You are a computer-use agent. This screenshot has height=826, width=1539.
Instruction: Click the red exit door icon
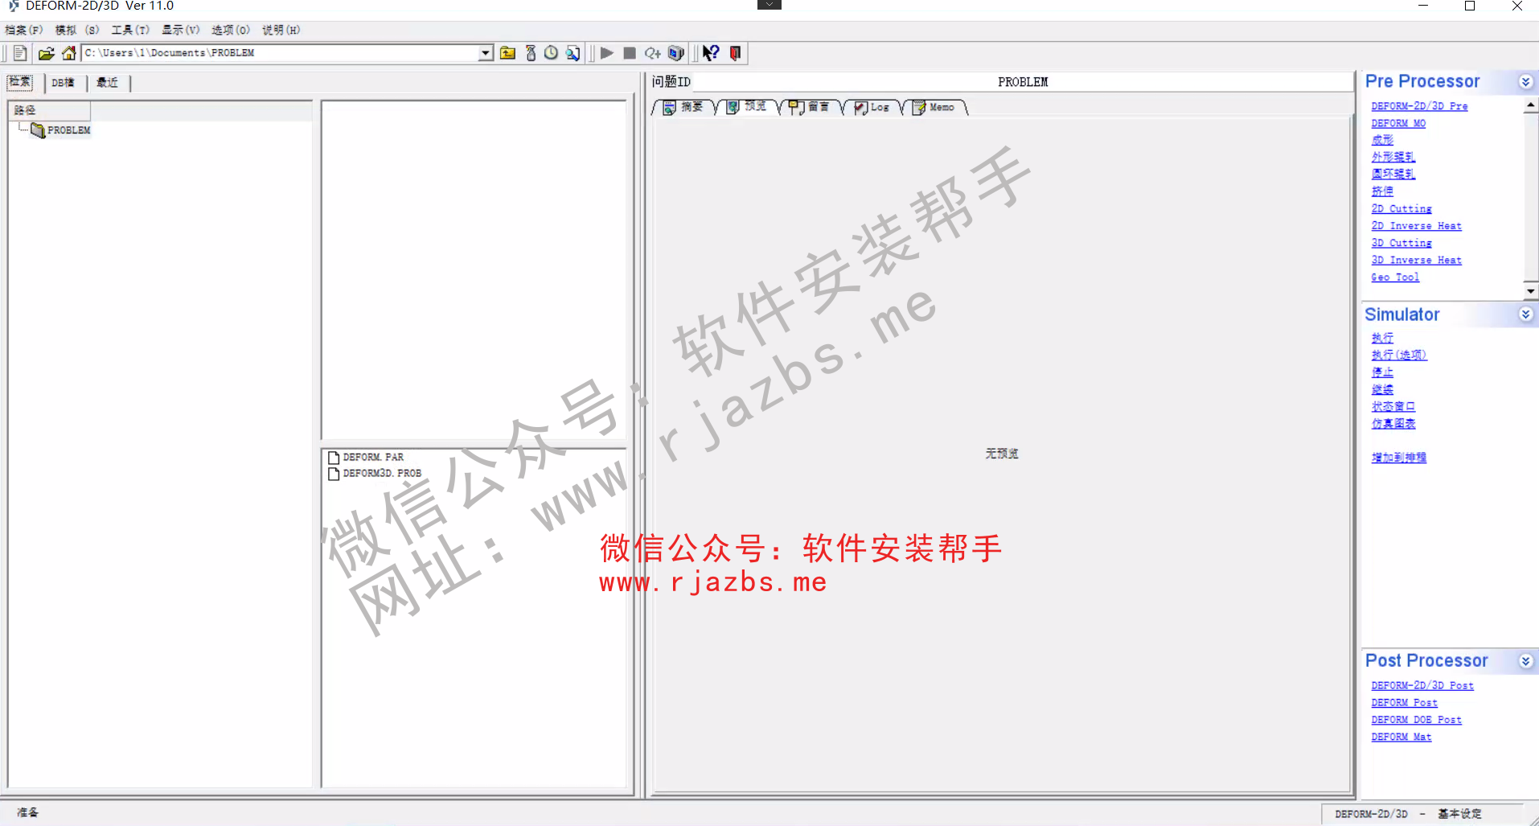click(735, 53)
